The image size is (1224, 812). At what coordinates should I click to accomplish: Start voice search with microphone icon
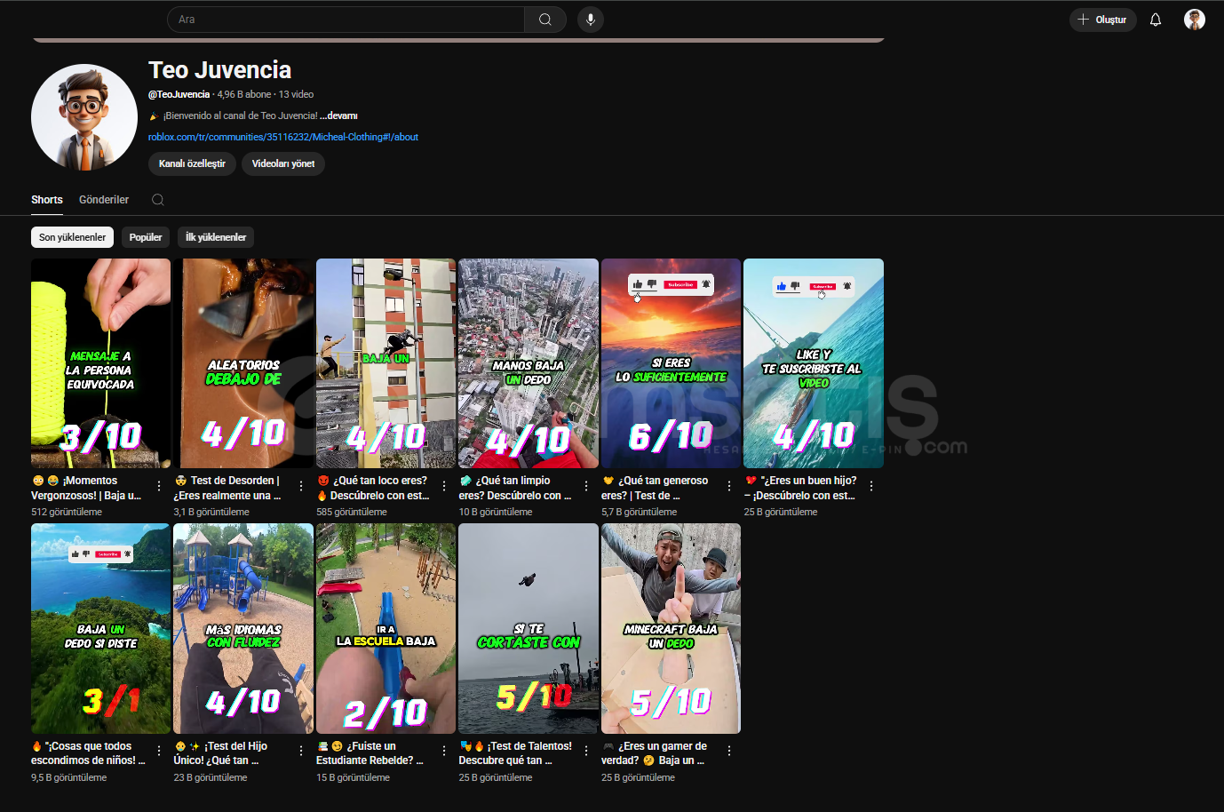pos(591,20)
